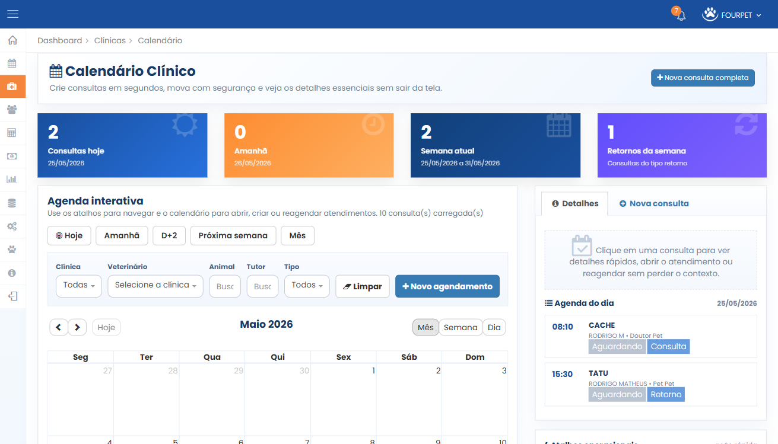Switch to the Nova consulta tab

coord(654,203)
